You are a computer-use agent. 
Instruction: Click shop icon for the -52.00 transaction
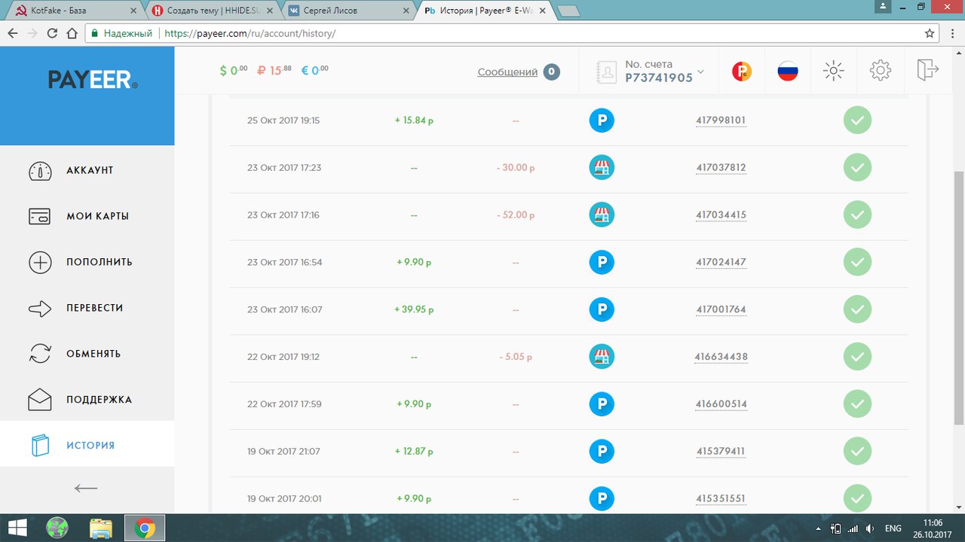[601, 215]
